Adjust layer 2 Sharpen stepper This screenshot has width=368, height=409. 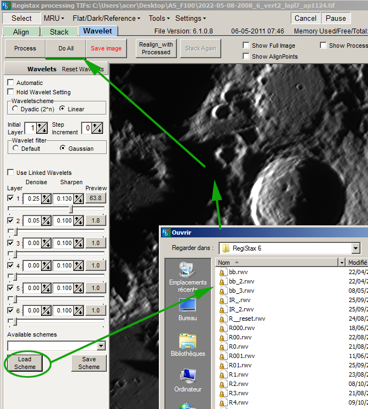[x=78, y=220]
